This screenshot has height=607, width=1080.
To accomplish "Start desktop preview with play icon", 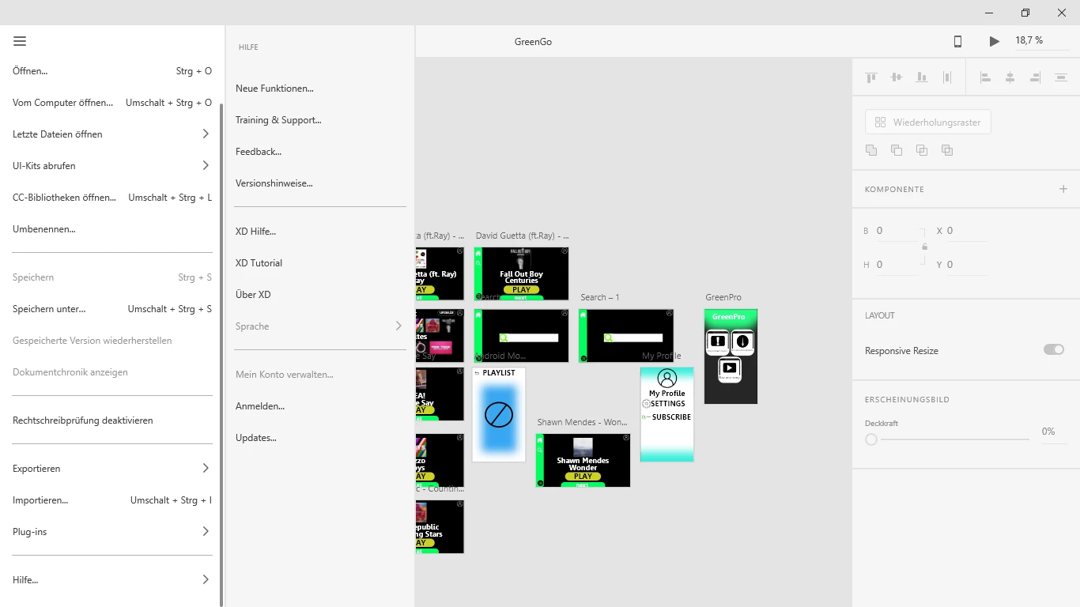I will click(994, 41).
